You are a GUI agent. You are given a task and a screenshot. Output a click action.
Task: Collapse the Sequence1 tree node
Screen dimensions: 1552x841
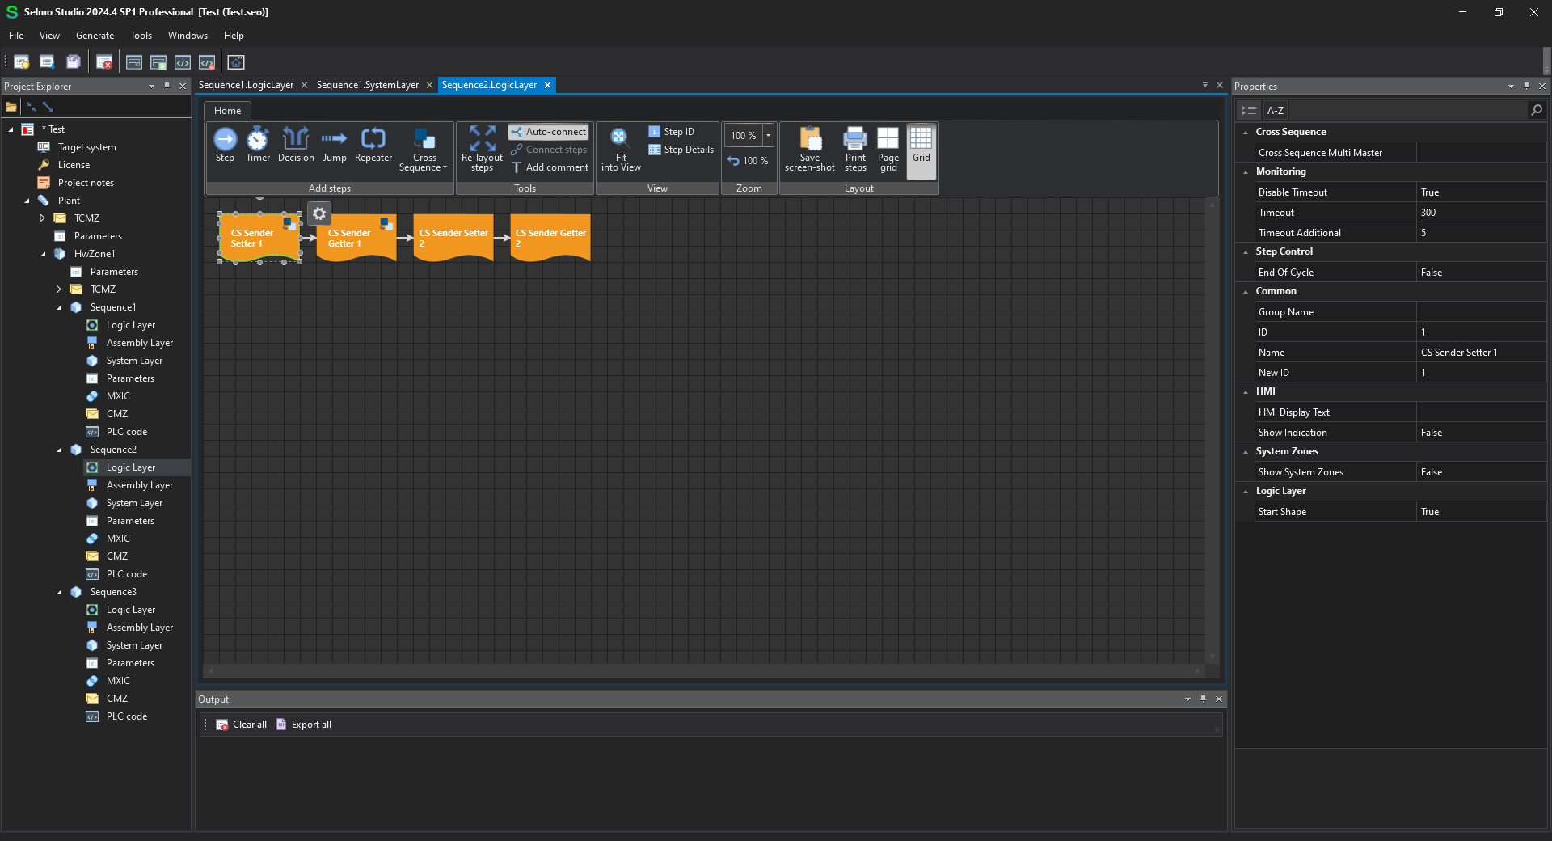(x=59, y=307)
